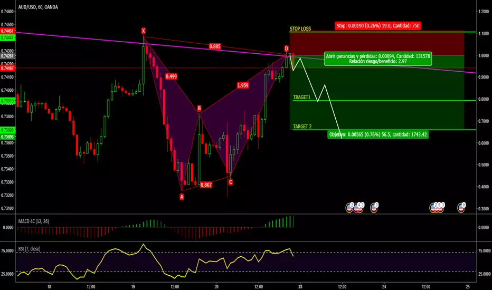Click the gray 0.74261 current price tag
Image resolution: width=492 pixels, height=290 pixels.
7,56
